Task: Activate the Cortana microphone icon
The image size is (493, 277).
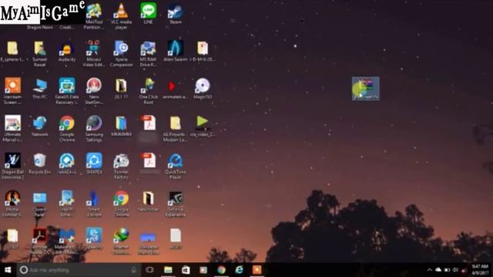Action: coord(133,270)
